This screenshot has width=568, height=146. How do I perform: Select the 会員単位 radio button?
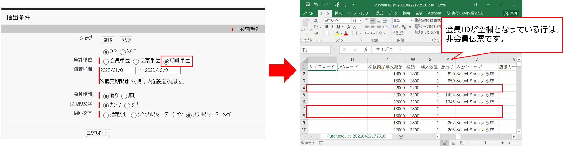[106, 62]
